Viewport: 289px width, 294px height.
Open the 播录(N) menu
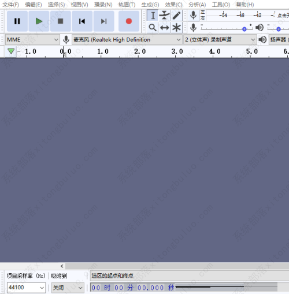click(103, 5)
